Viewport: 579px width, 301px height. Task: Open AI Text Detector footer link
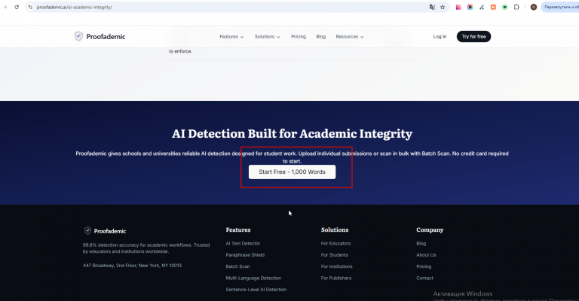pos(243,244)
